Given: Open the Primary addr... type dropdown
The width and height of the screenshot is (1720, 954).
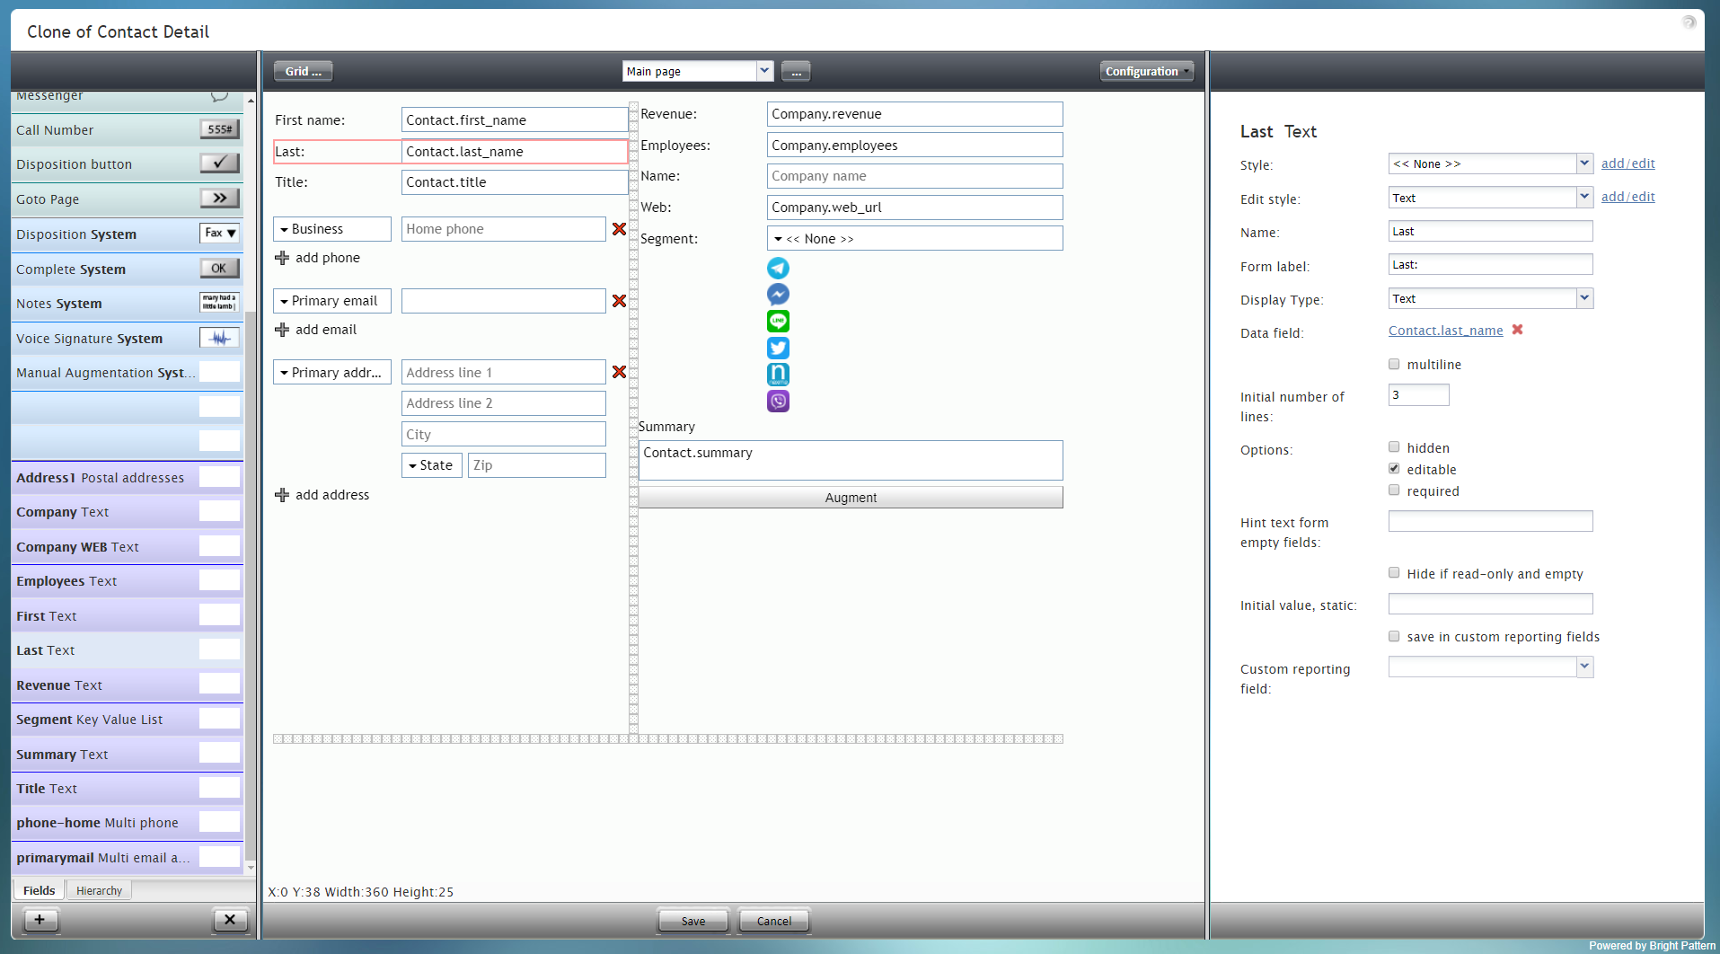Looking at the screenshot, I should click(x=332, y=372).
